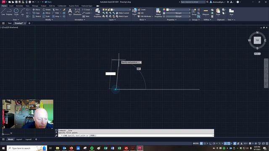The image size is (269, 151).
Task: Click the help search field
Action: click(193, 2)
